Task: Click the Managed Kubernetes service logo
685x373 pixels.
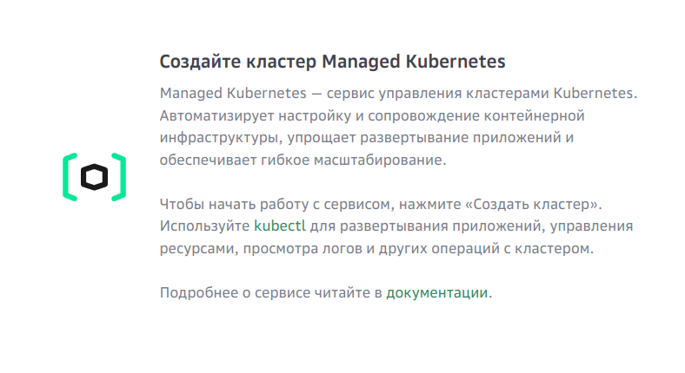Action: click(x=94, y=177)
